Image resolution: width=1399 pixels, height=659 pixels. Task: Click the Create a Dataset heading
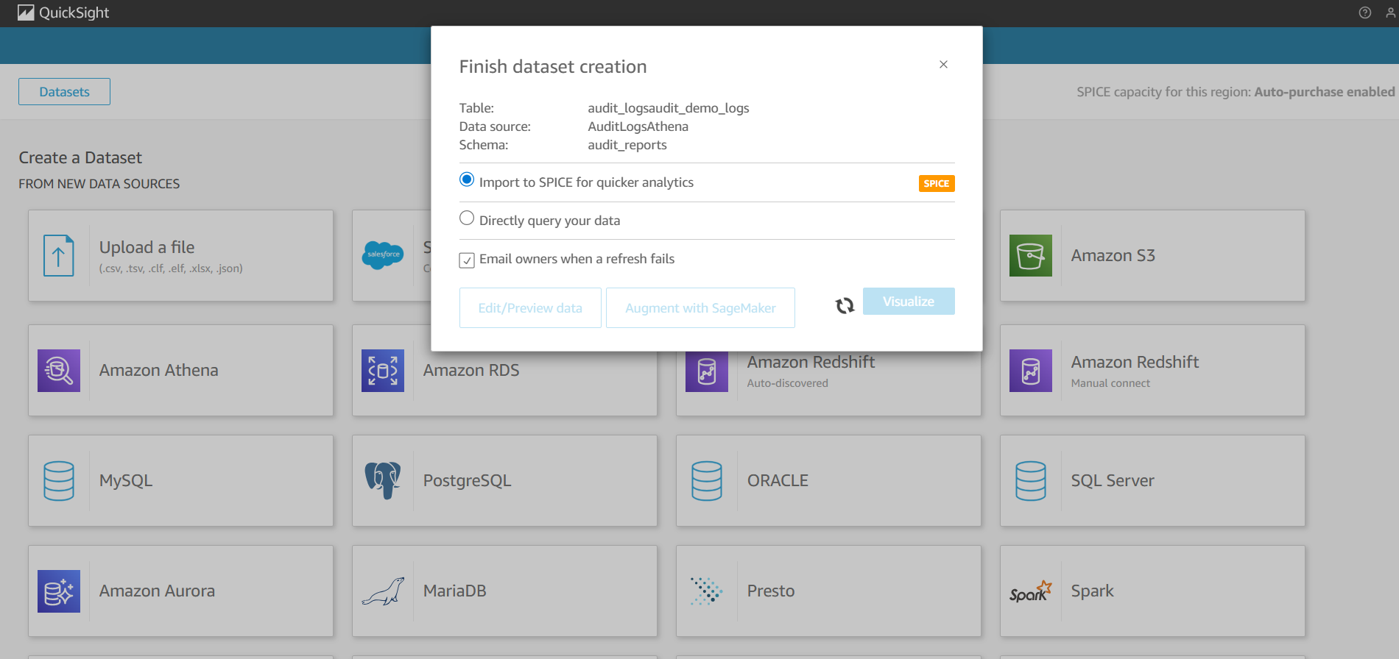pyautogui.click(x=80, y=157)
